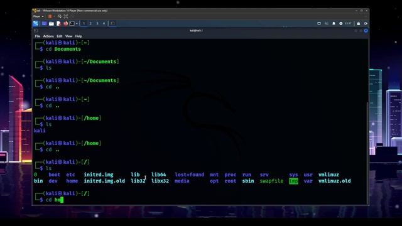Toggle the muted volume icon in tray
Screen dimensions: 402x226
[327, 23]
